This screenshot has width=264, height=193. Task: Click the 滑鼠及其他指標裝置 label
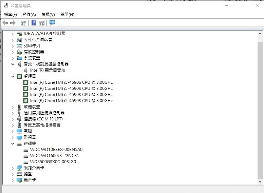coord(42,125)
